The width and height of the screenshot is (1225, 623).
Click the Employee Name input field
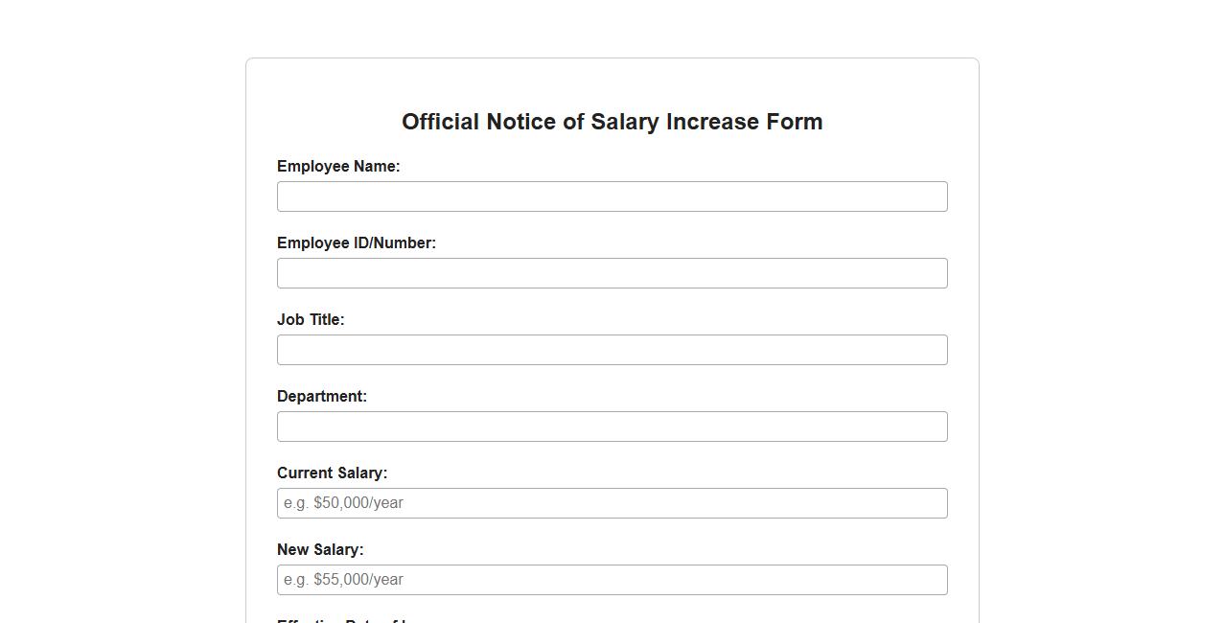pyautogui.click(x=612, y=196)
